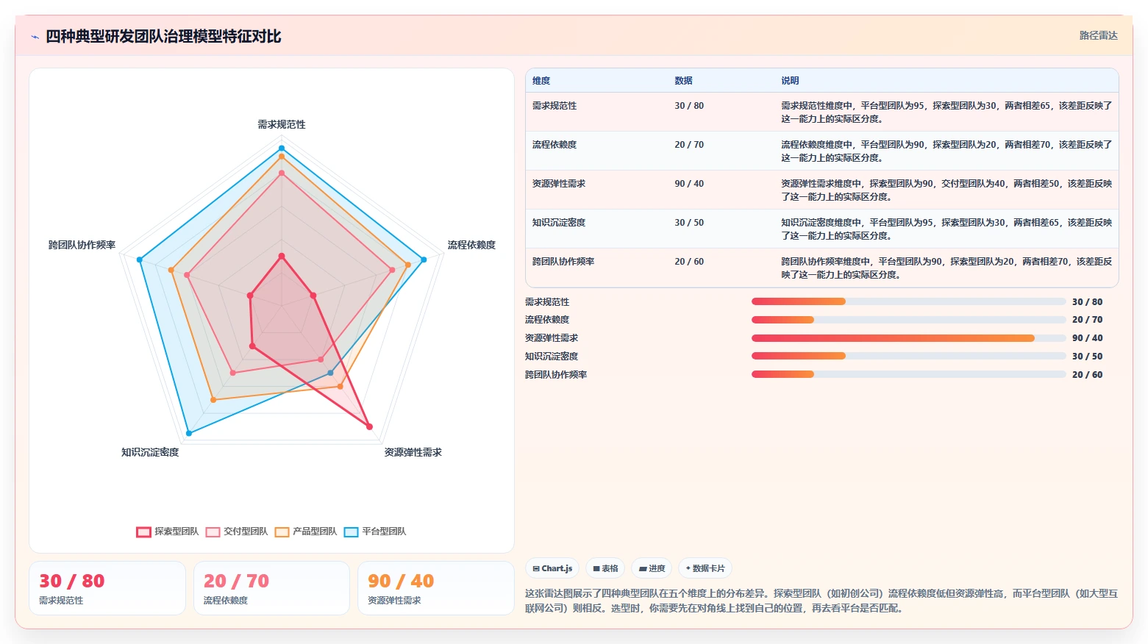Click the red 探索型团队 point on 资源弹性需求 axis

369,426
